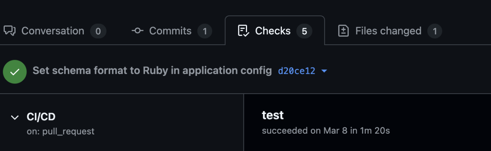Open the d20ce12 commit dropdown arrow
Screen dimensions: 491x151
tap(324, 71)
